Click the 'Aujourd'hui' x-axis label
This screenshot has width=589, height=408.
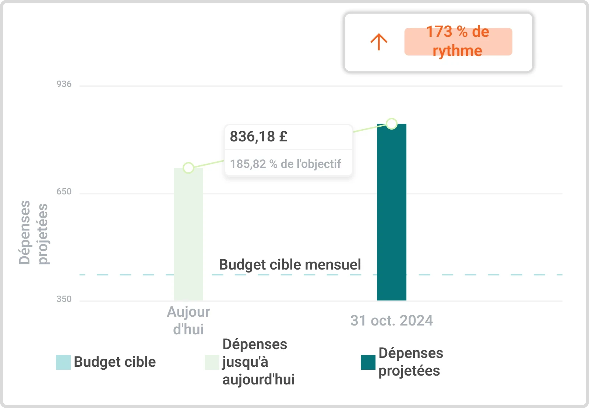pos(188,321)
